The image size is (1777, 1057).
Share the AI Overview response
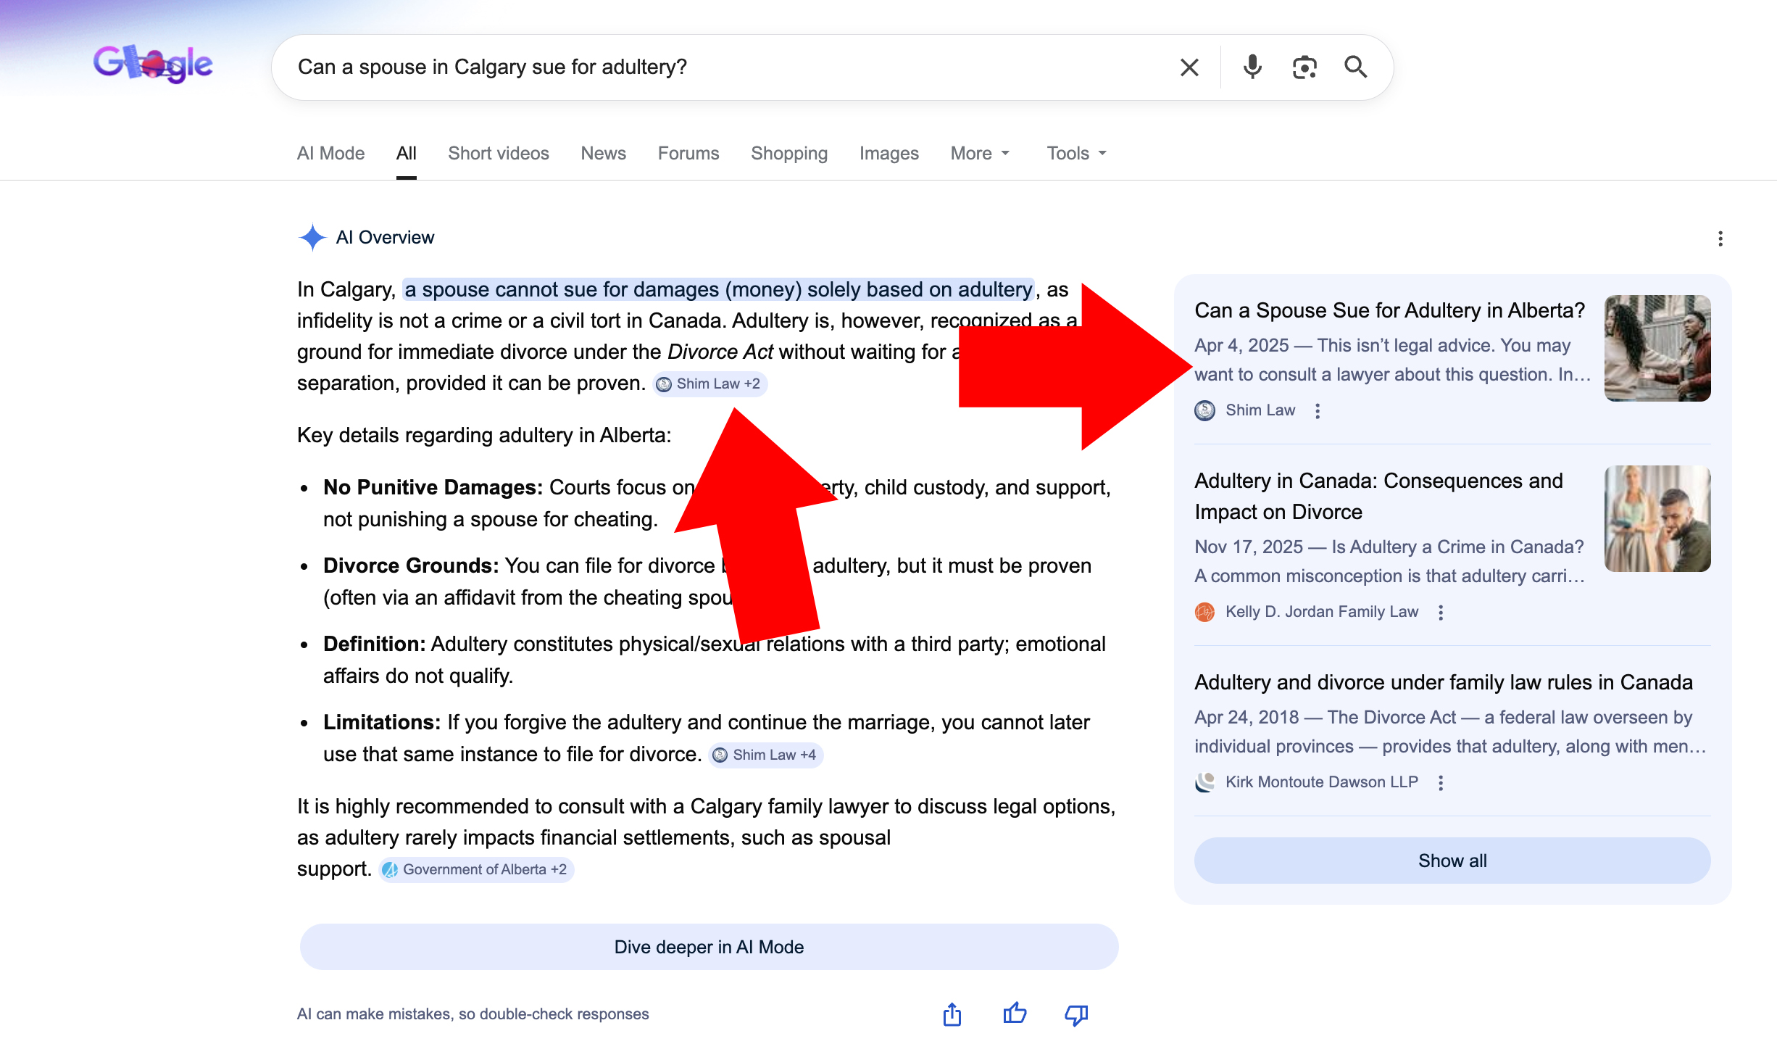click(952, 1014)
